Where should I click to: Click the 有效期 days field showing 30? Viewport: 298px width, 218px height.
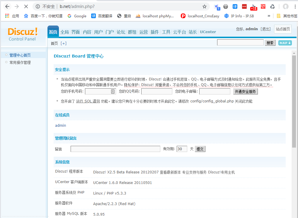click(x=182, y=149)
